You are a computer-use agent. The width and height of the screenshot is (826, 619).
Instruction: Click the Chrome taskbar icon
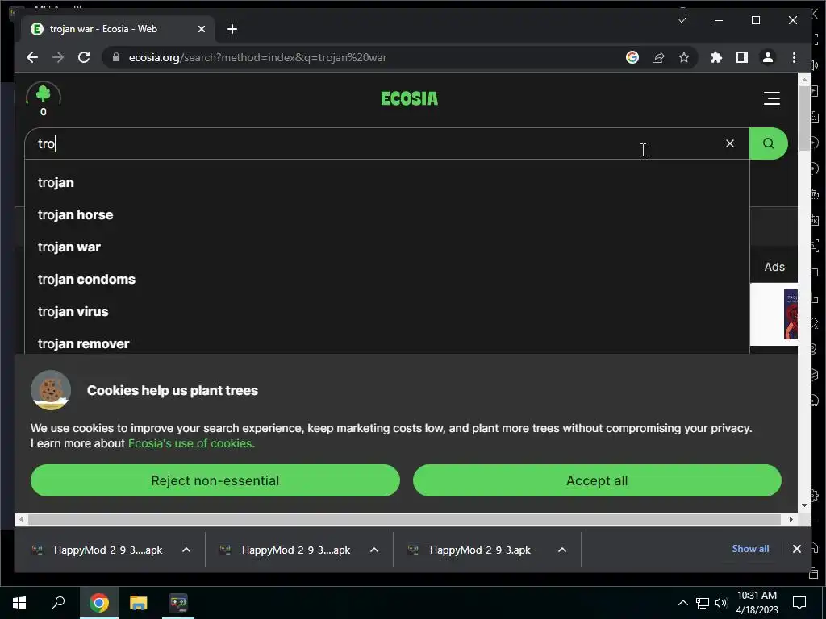(98, 602)
